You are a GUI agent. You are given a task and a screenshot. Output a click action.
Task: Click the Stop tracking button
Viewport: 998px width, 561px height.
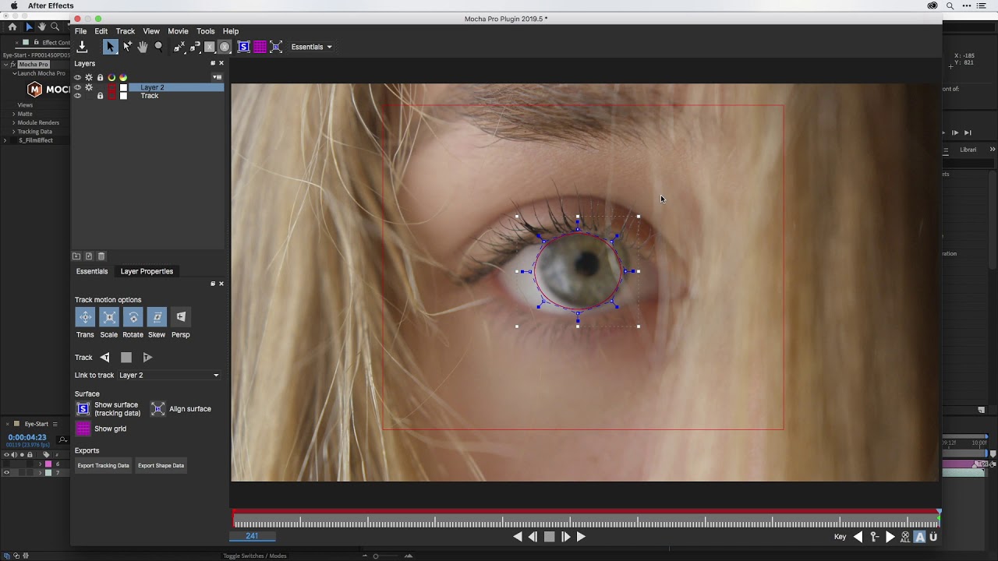[126, 358]
